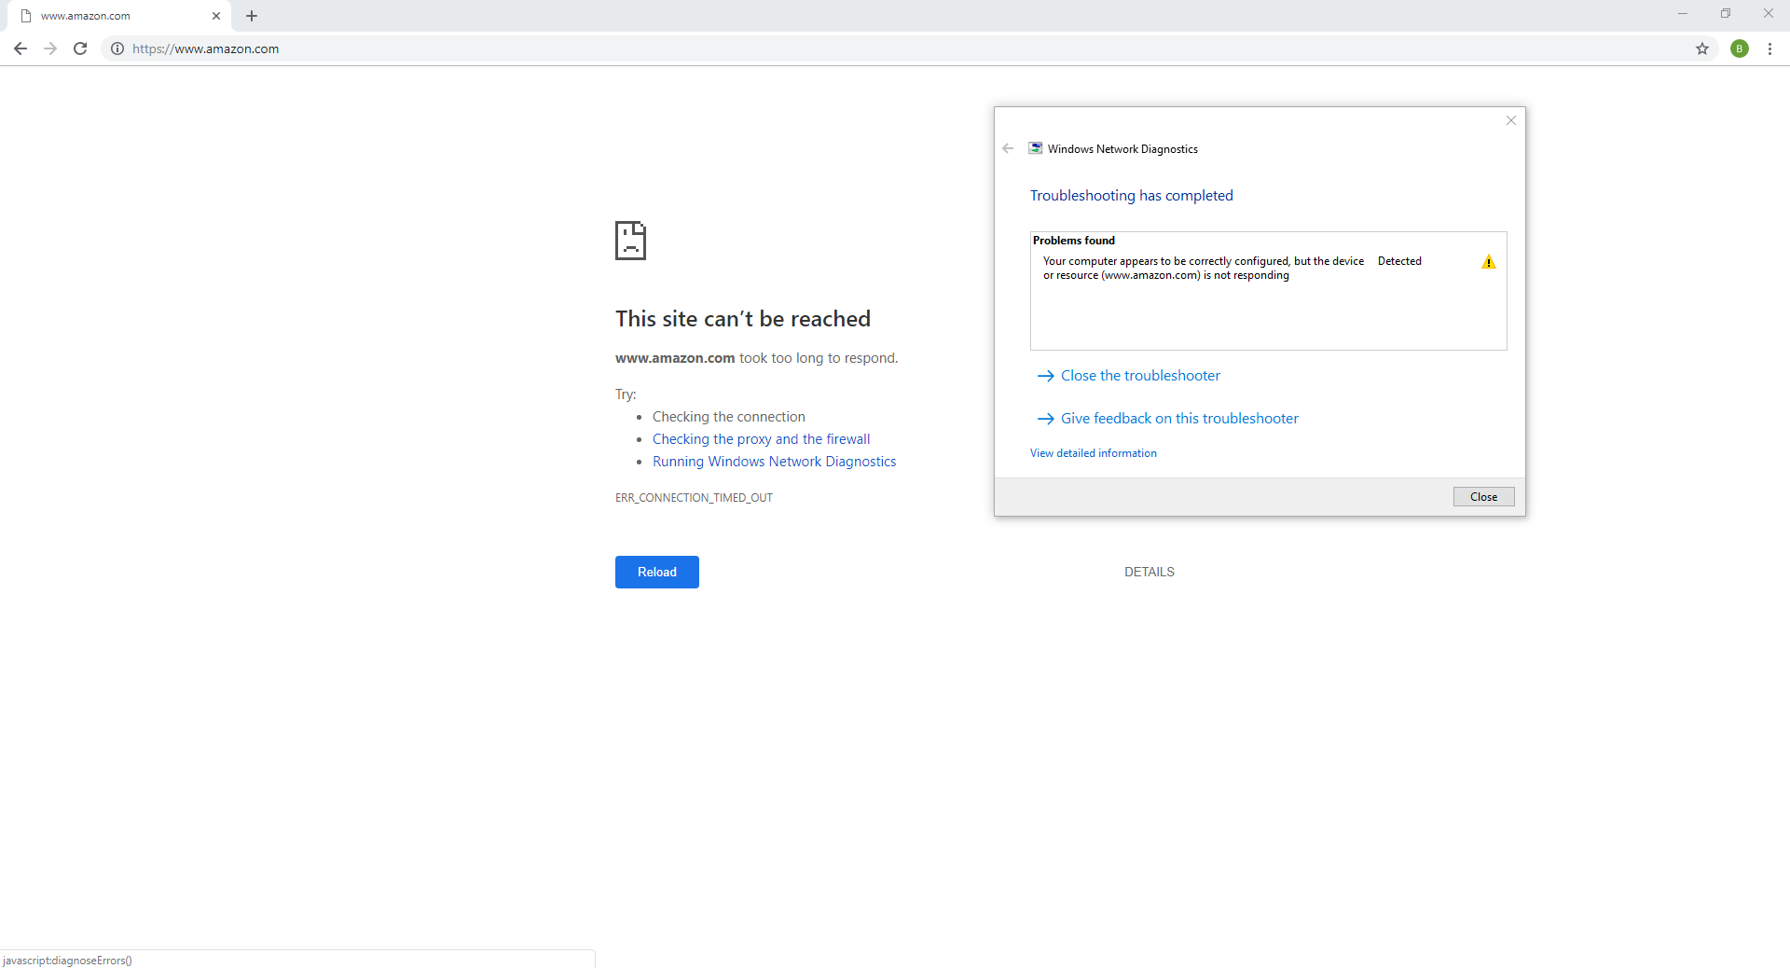Image resolution: width=1790 pixels, height=968 pixels.
Task: Click This site can't be reached heading
Action: [x=743, y=319]
